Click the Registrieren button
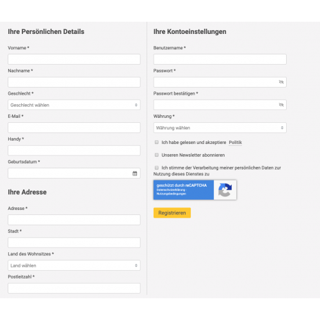Viewport: 320px width, 320px height. [172, 212]
